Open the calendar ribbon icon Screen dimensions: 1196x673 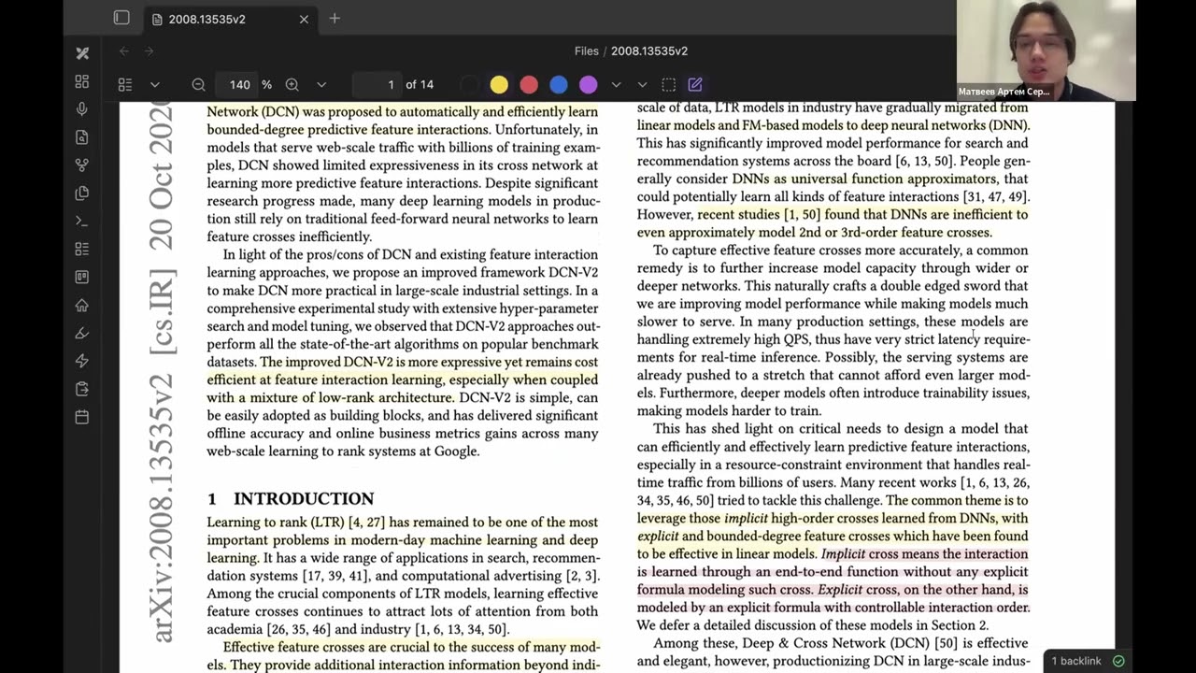(x=82, y=417)
